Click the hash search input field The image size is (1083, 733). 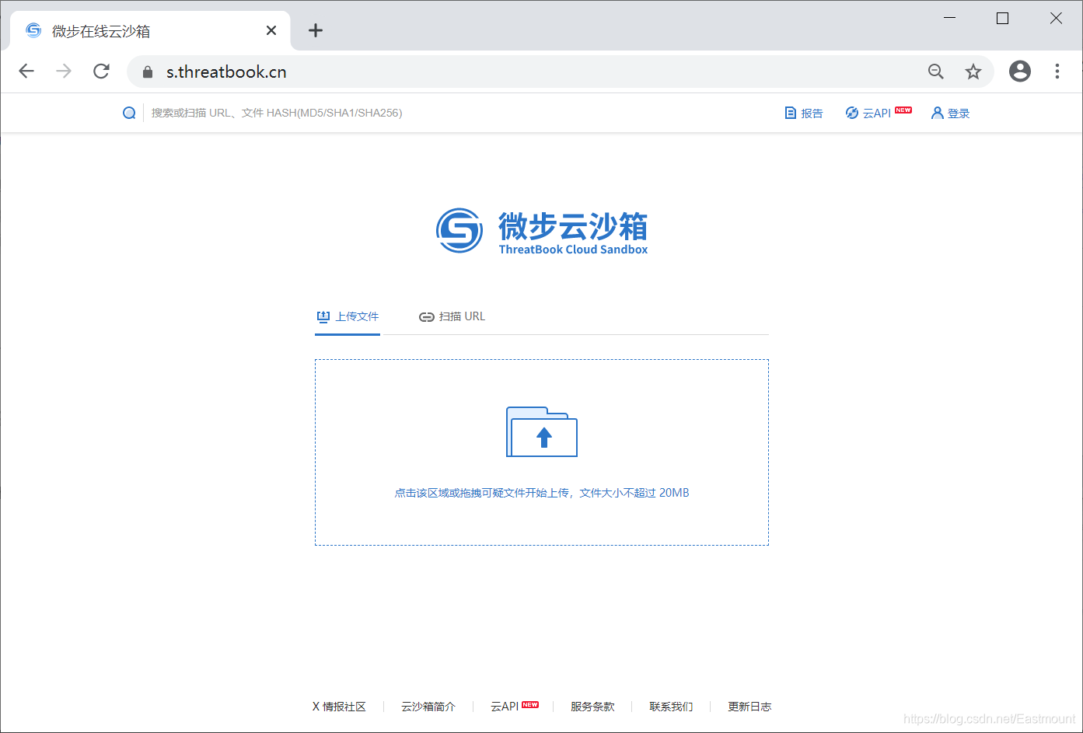pyautogui.click(x=311, y=113)
